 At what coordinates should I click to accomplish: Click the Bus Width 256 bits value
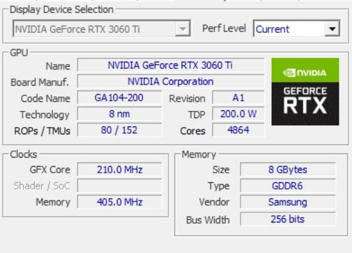tap(288, 219)
